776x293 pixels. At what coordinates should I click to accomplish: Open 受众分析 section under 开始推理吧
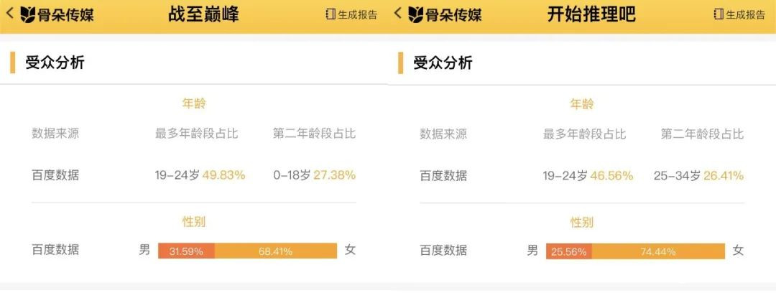tap(443, 62)
